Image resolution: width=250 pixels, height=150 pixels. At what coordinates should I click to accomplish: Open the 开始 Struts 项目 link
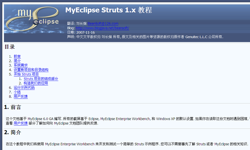(x=26, y=74)
